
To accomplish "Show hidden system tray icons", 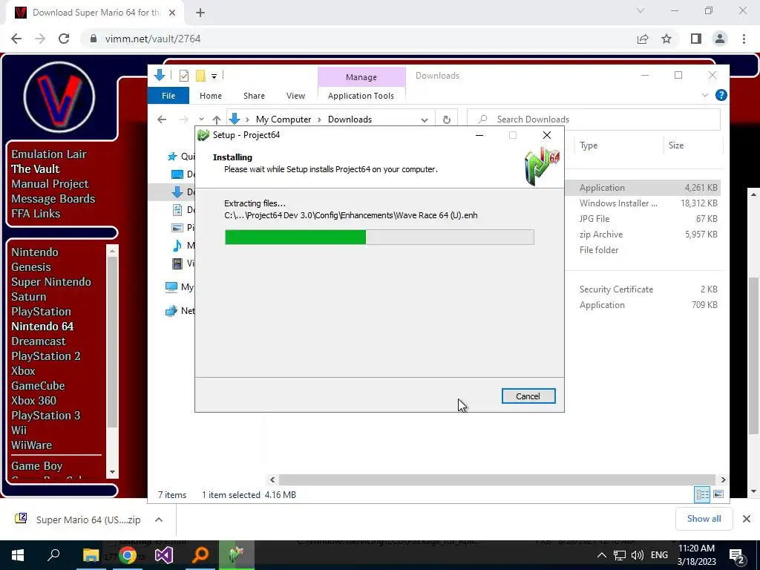I will pyautogui.click(x=601, y=555).
